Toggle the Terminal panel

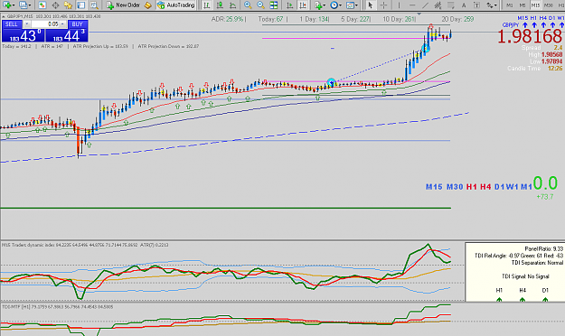[80, 5]
